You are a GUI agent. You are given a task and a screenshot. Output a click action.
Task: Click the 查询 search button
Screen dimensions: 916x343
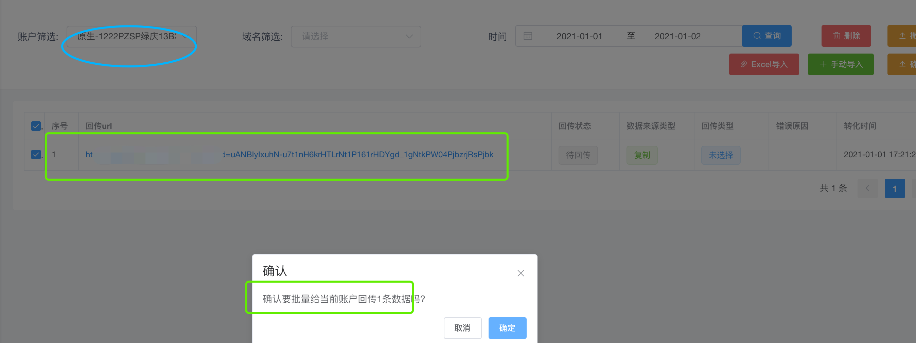[x=767, y=36]
